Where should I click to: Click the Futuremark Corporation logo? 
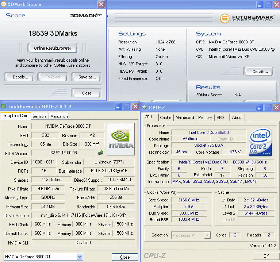pyautogui.click(x=246, y=18)
